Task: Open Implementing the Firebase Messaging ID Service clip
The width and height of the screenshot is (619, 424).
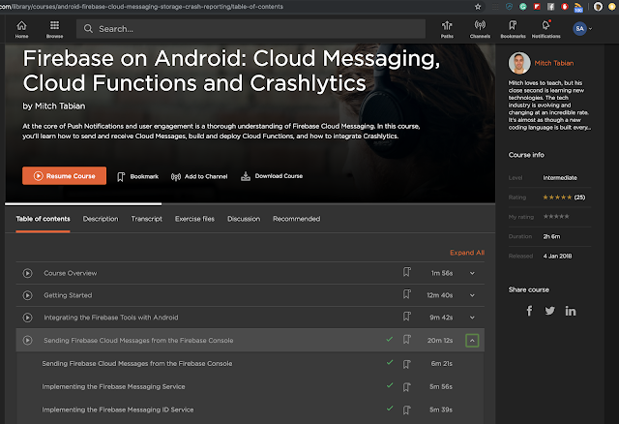Action: pyautogui.click(x=118, y=409)
